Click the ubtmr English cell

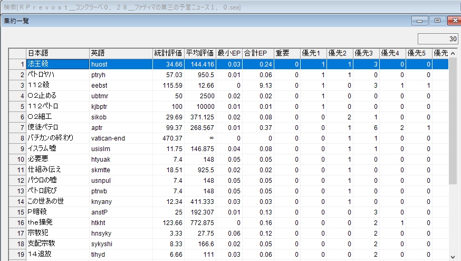tap(121, 96)
